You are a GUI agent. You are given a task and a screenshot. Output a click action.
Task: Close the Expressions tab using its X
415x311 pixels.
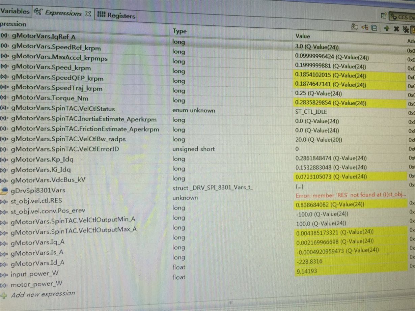pos(88,14)
